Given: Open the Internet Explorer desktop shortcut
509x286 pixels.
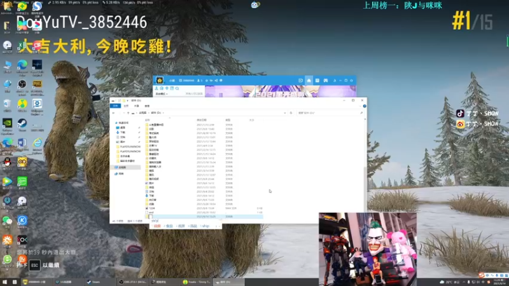Looking at the screenshot, I should click(37, 143).
